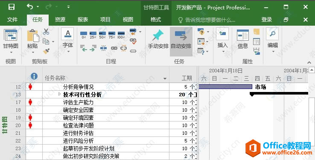This screenshot has height=160, width=315.
Task: Click the Respect Links icon
Action: click(x=133, y=41)
